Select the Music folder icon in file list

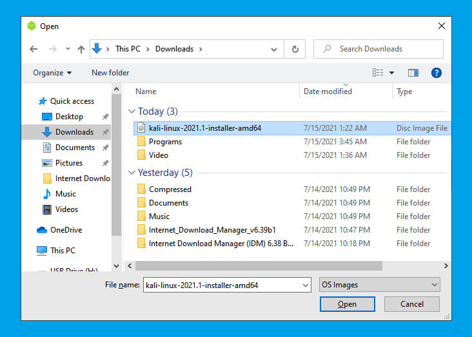pos(141,217)
